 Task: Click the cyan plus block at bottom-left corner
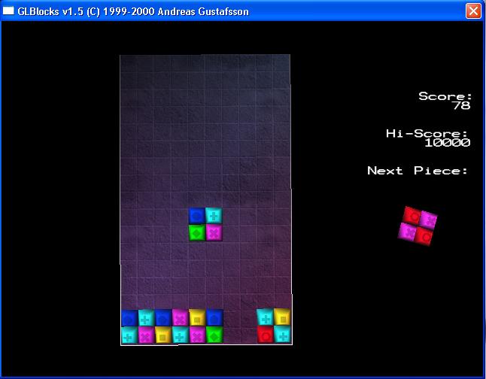click(129, 335)
